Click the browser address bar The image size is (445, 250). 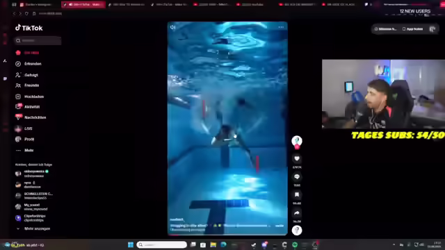point(50,14)
